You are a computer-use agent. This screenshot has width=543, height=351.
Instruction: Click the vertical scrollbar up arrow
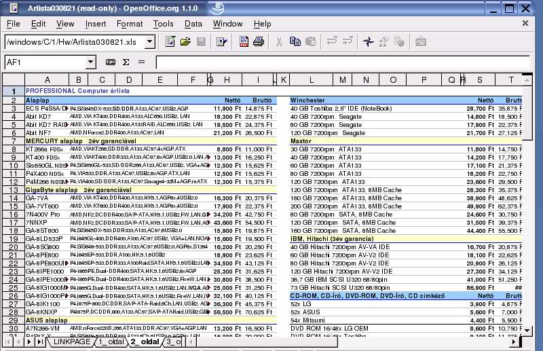(527, 80)
